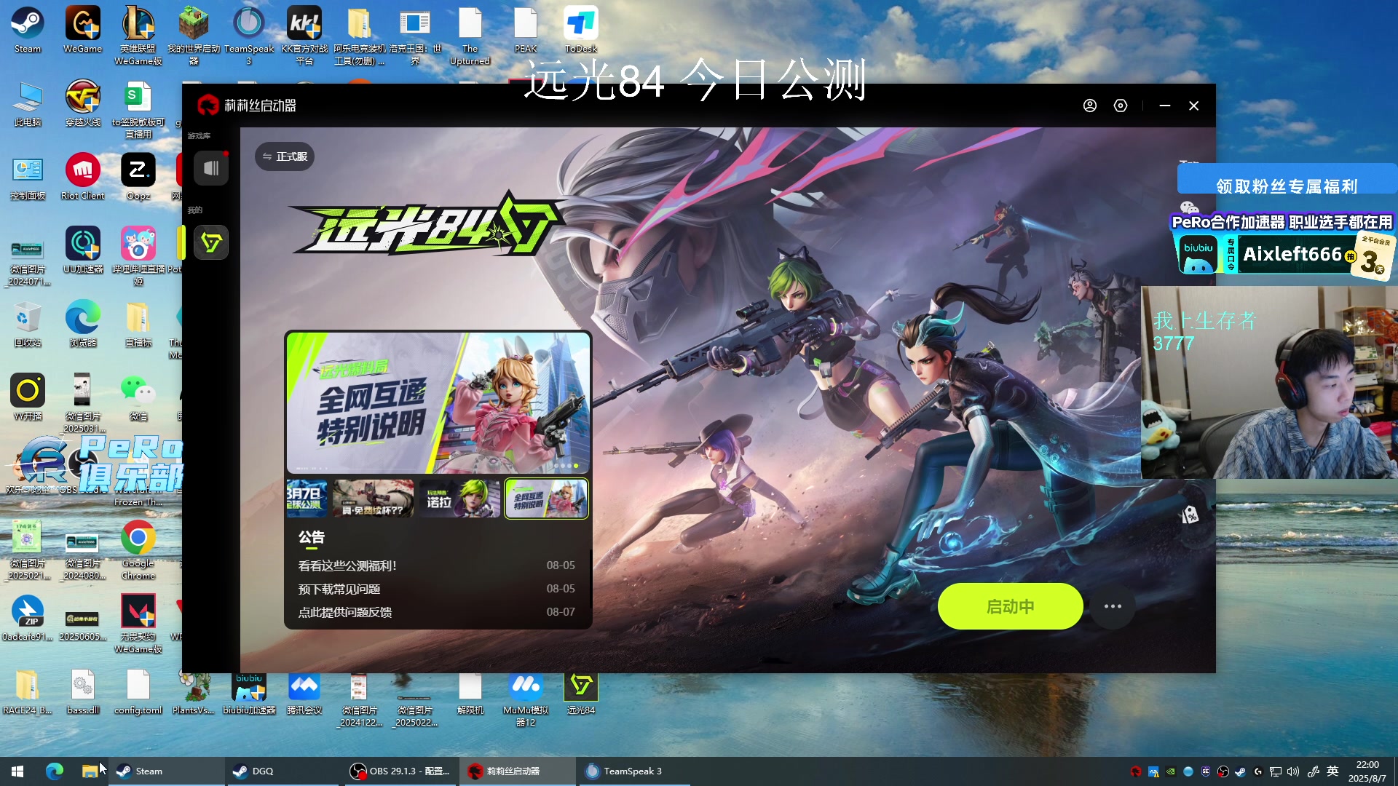This screenshot has width=1398, height=786.
Task: Open 哔哩哔哩直播姬 desktop icon
Action: pos(138,256)
